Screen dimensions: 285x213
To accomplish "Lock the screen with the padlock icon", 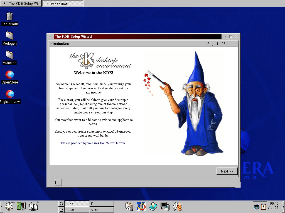I will pyautogui.click(x=61, y=210).
